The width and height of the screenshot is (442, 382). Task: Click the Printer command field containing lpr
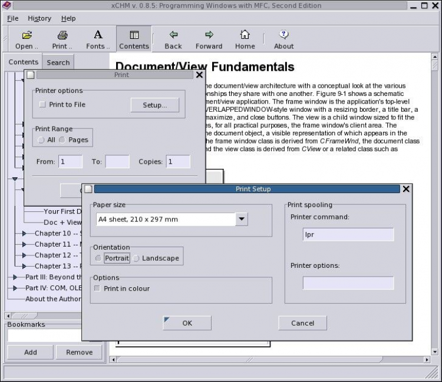pos(348,234)
